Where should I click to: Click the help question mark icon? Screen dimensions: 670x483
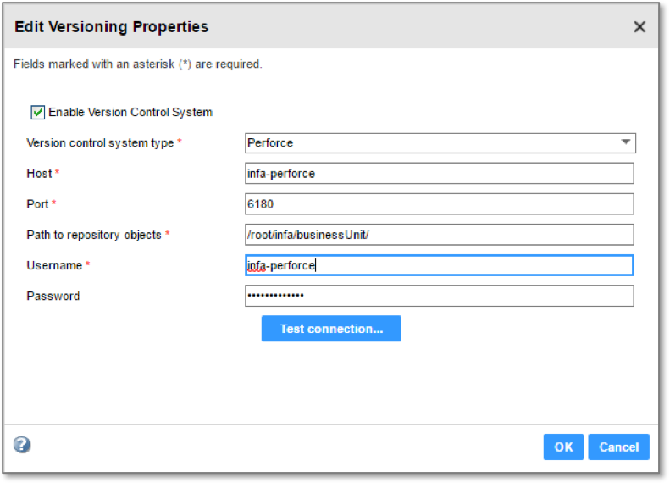point(22,445)
